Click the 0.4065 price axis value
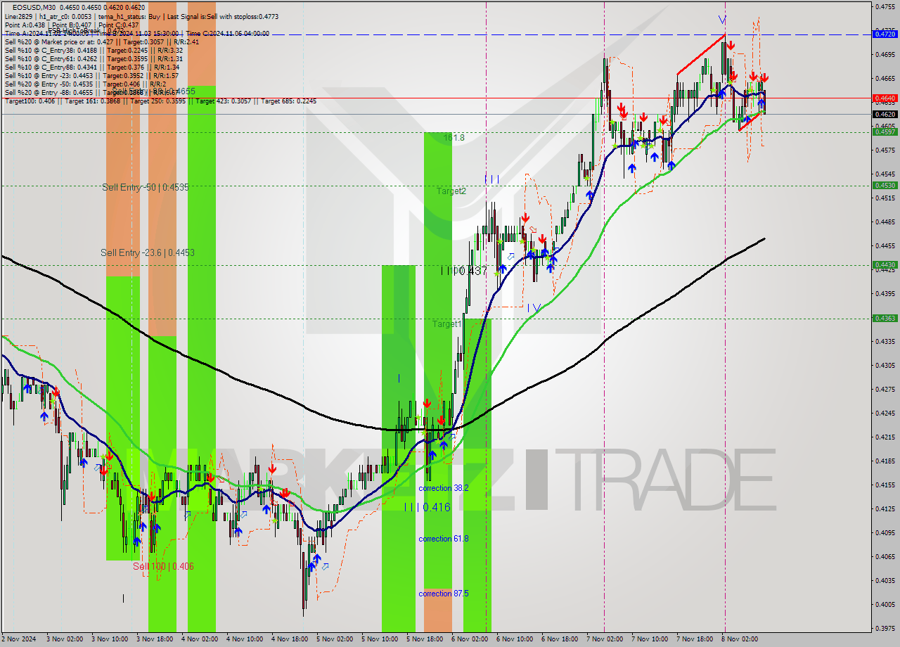This screenshot has height=647, width=900. pyautogui.click(x=885, y=556)
